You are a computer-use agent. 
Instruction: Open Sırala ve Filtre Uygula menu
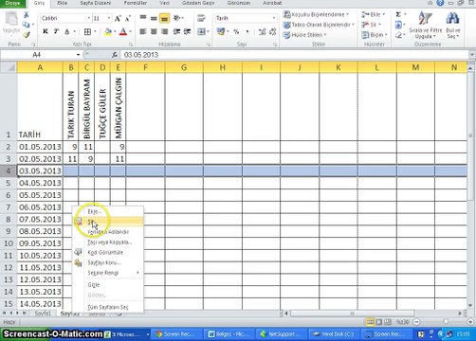click(x=426, y=25)
